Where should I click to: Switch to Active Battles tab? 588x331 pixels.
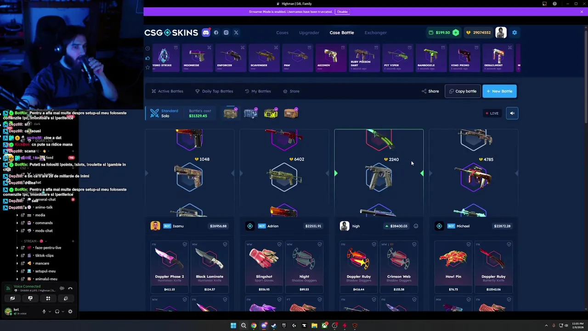point(168,91)
